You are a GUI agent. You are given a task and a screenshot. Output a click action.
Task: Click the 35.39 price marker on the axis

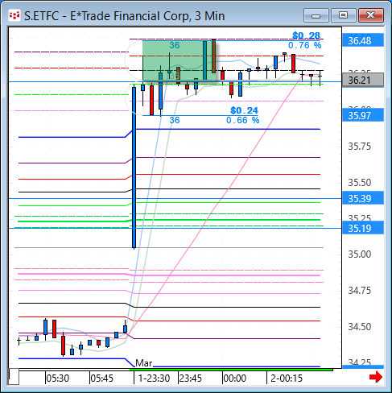click(363, 198)
